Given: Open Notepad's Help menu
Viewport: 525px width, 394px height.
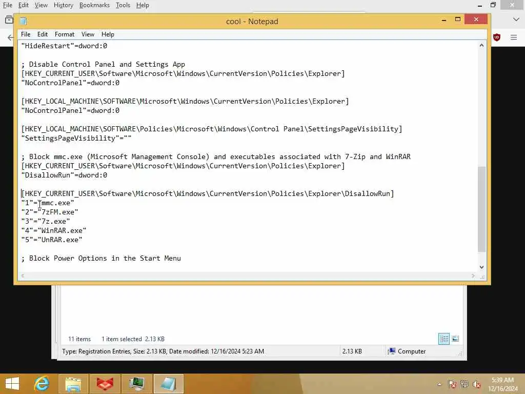Looking at the screenshot, I should point(108,34).
